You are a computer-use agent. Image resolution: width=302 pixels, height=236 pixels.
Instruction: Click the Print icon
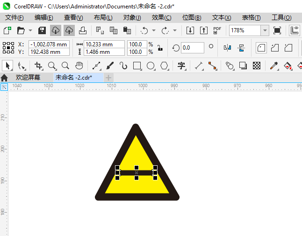click(x=83, y=30)
